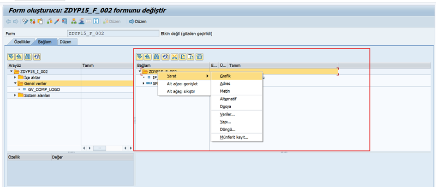Click the paste icon in Bağlam toolbar
Screen dimensions: 436x187
click(x=191, y=57)
